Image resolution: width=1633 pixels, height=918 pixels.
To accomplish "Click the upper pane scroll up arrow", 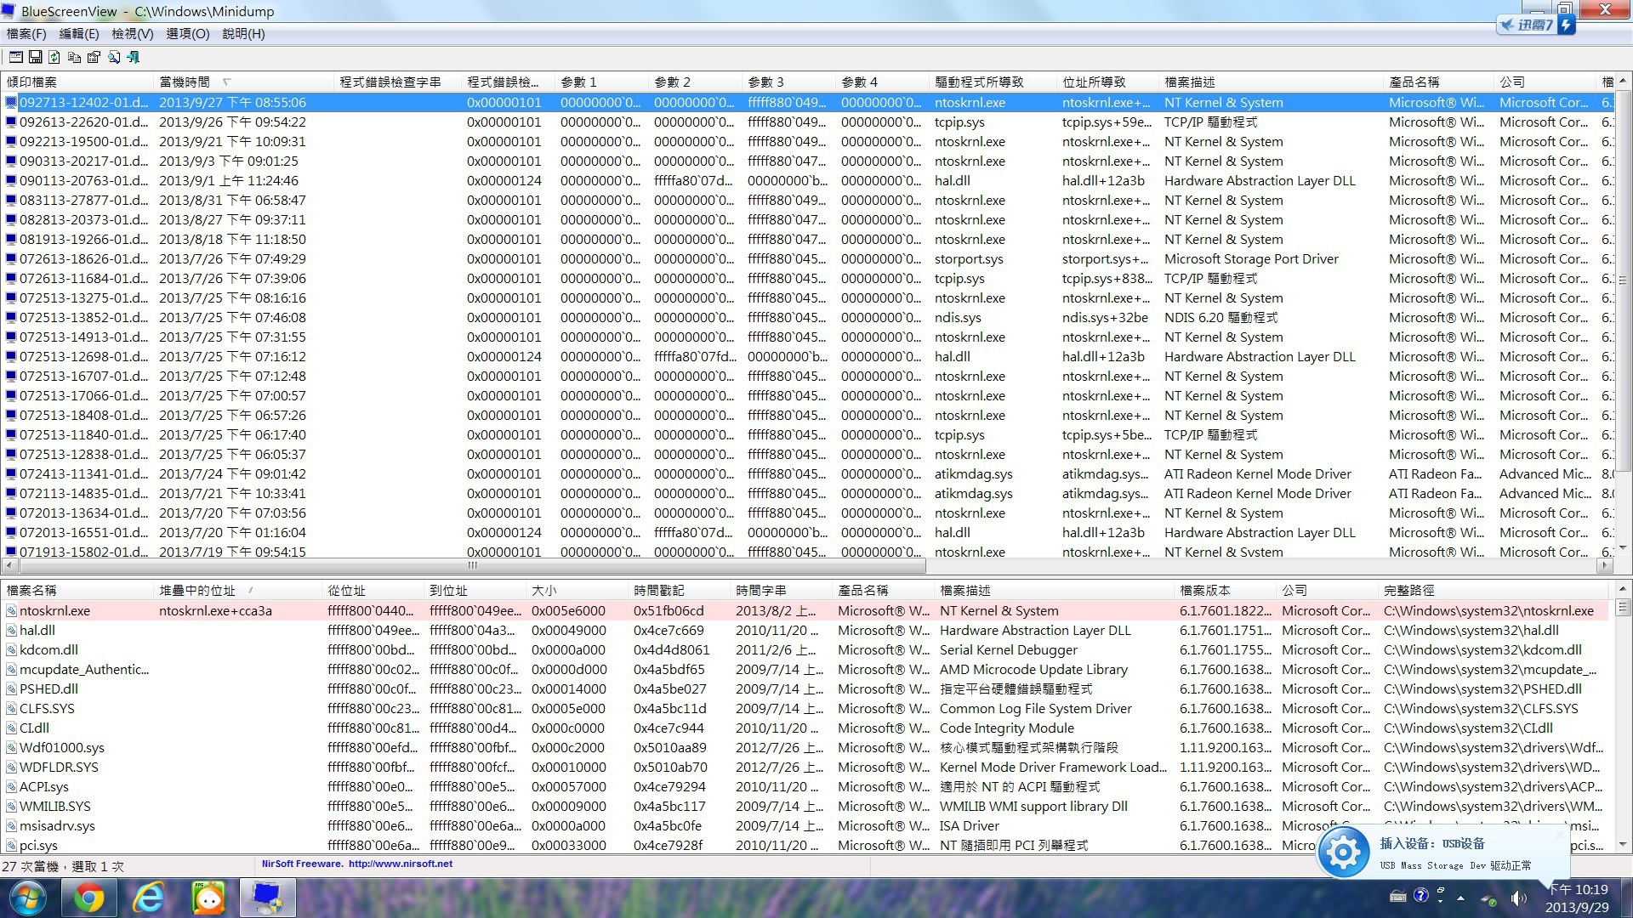I will pos(1623,81).
